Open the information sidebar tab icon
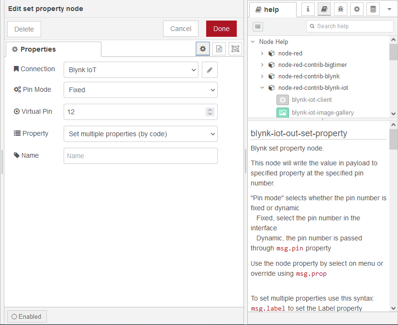This screenshot has height=325, width=398. coord(308,10)
